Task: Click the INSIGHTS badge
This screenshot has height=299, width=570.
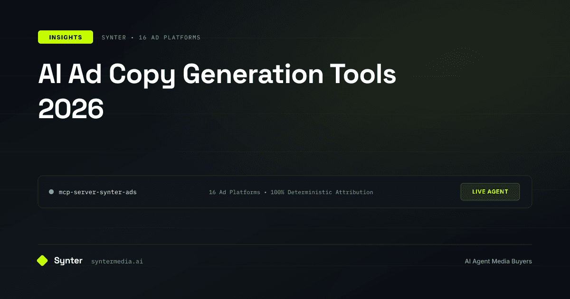Action: pyautogui.click(x=66, y=37)
